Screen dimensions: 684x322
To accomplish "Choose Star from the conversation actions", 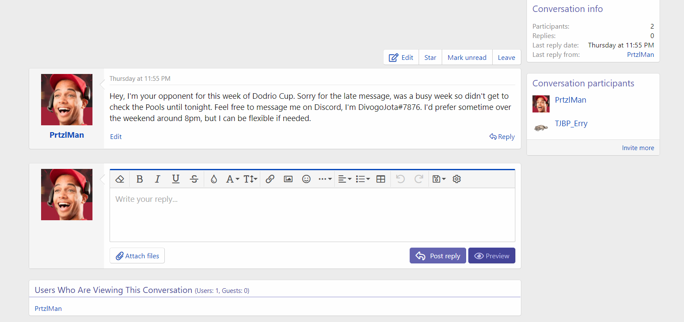I will coord(430,58).
